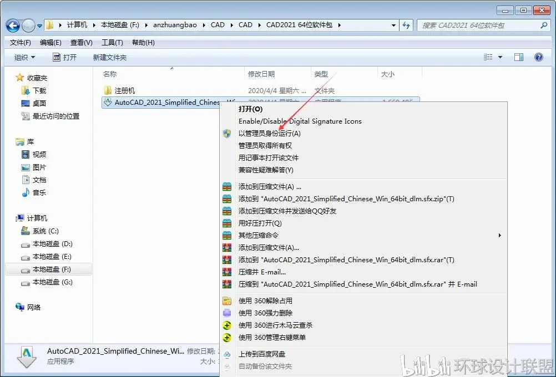Choose add to dlm.sfx.rar(T) entry
The image size is (556, 377).
[346, 259]
